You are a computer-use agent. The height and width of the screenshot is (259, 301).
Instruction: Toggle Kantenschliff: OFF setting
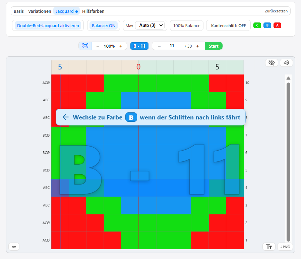click(228, 25)
